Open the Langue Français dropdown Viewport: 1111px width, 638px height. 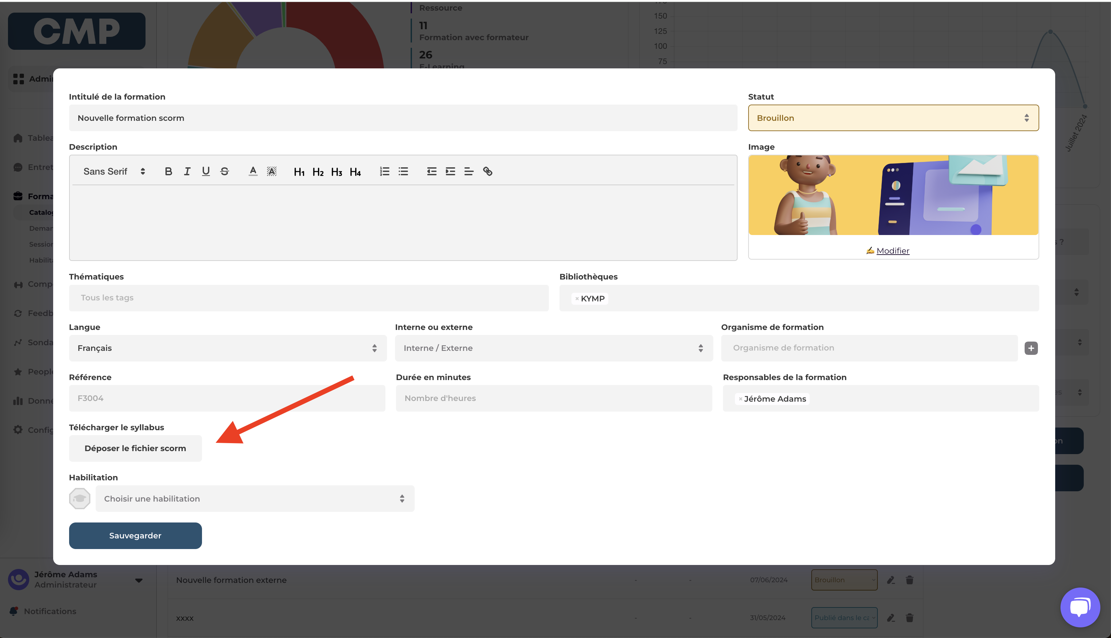[228, 348]
